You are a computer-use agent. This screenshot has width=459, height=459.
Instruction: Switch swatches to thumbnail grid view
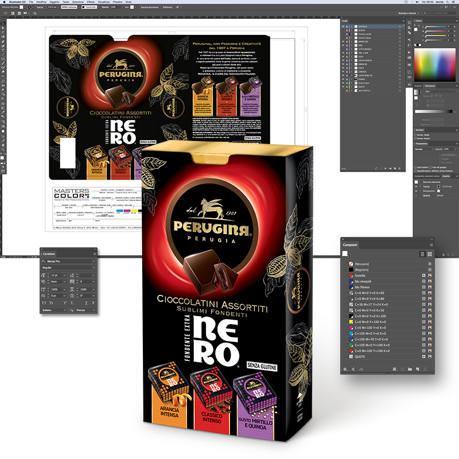pyautogui.click(x=430, y=254)
